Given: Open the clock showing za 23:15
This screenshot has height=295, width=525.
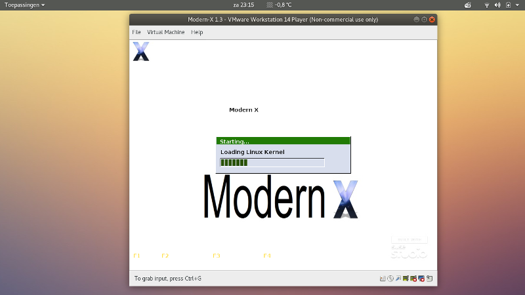Looking at the screenshot, I should (243, 5).
